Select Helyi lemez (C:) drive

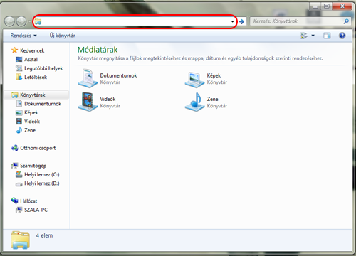42,175
